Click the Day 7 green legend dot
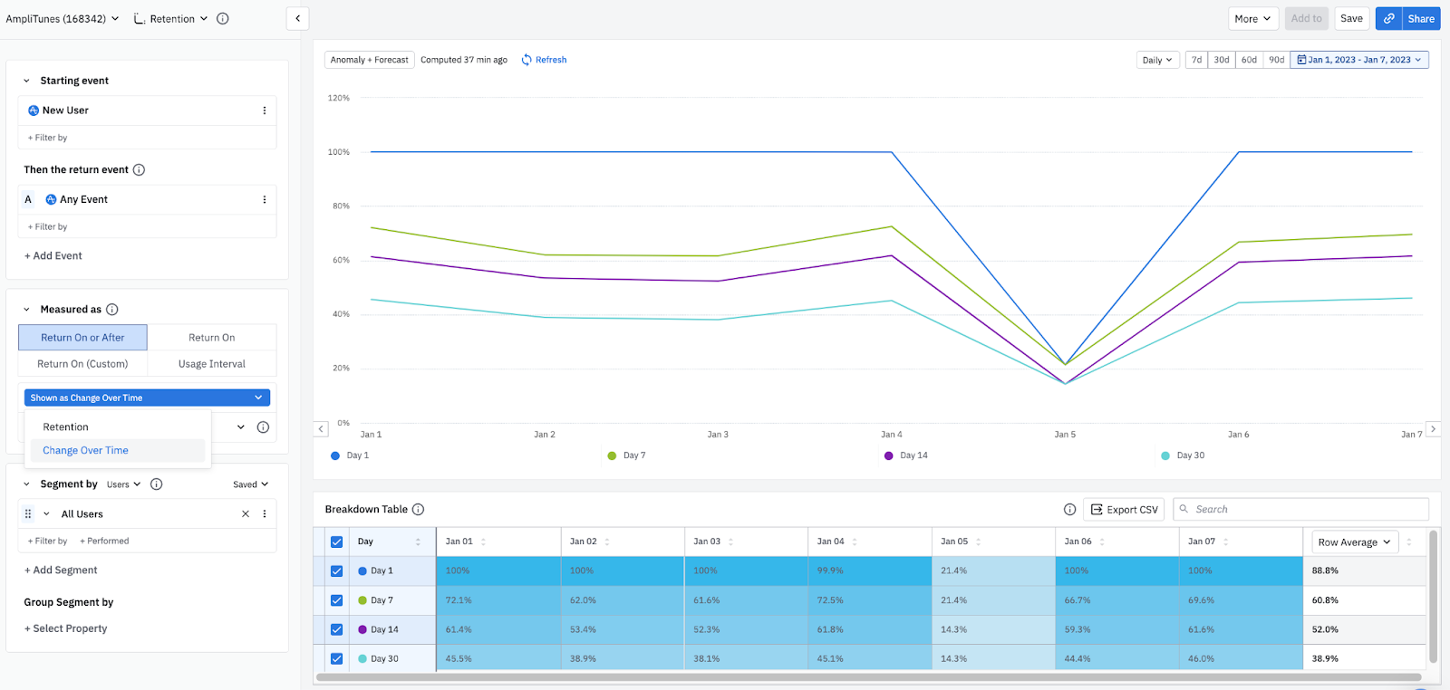The image size is (1450, 690). tap(612, 455)
